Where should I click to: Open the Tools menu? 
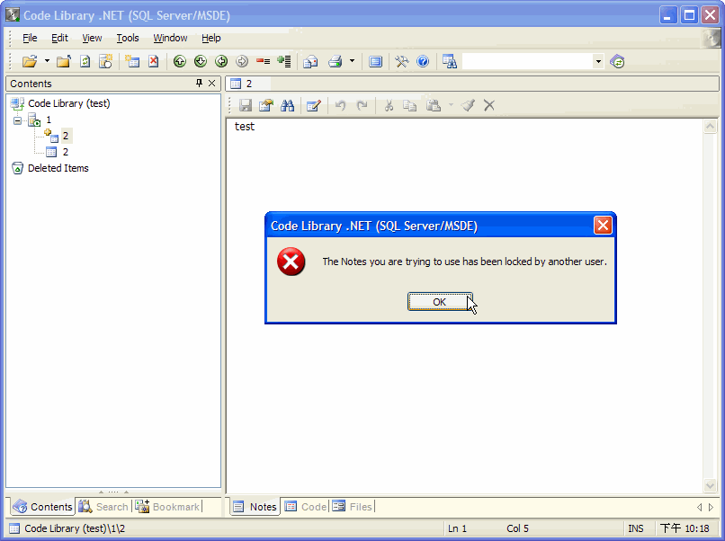point(128,38)
